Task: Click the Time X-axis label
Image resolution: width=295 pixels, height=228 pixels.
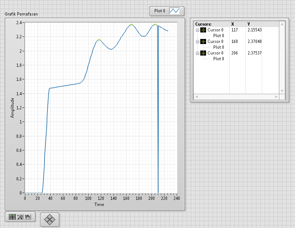Action: coord(99,205)
